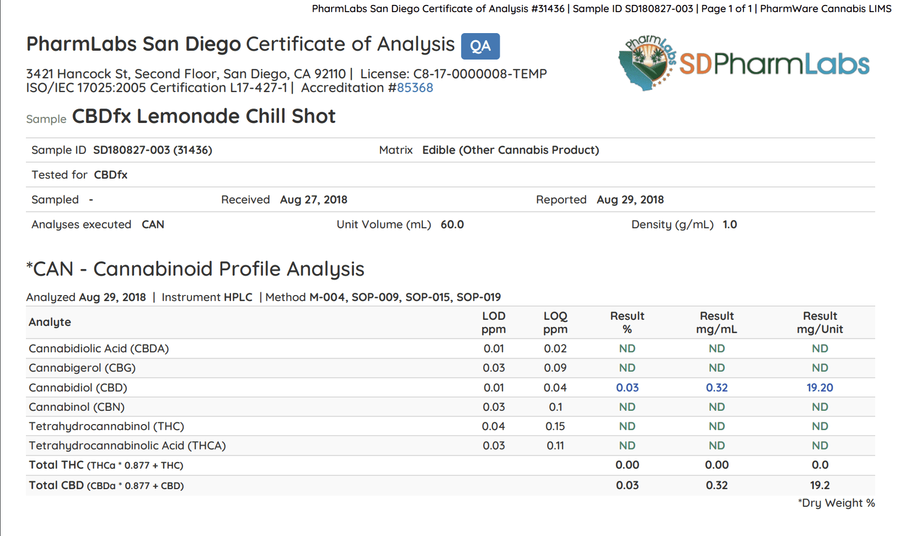
Task: Click the Result % column header
Action: coord(627,323)
